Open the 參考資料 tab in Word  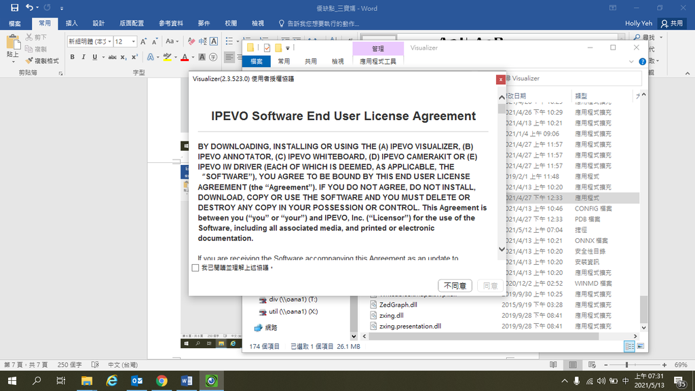tap(171, 24)
